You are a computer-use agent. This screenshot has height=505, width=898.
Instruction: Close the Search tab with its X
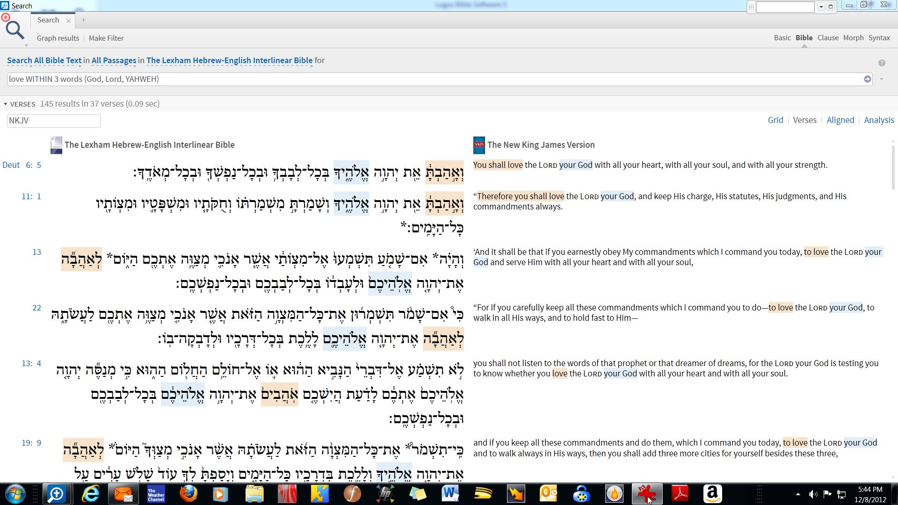pos(68,21)
